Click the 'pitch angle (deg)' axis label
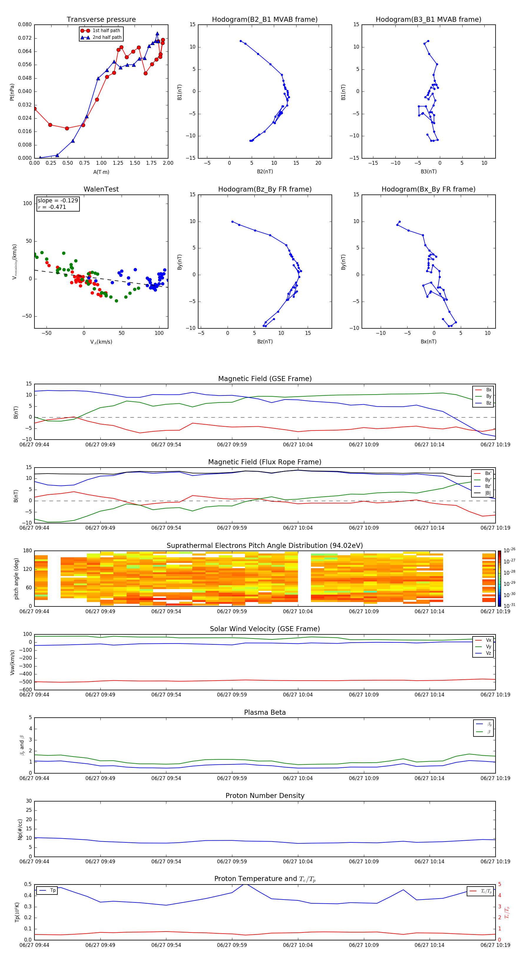This screenshot has width=530, height=971. pyautogui.click(x=16, y=578)
